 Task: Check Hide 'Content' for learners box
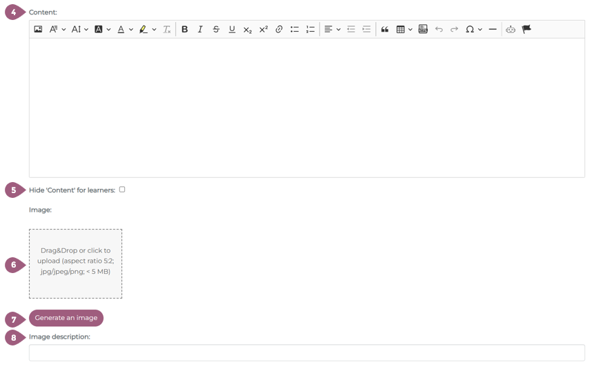[x=122, y=190]
